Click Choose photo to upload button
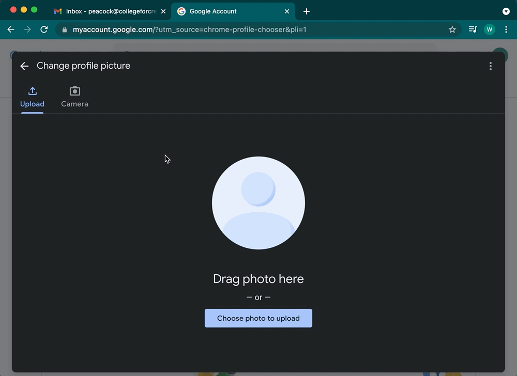The height and width of the screenshot is (376, 517). pos(258,318)
